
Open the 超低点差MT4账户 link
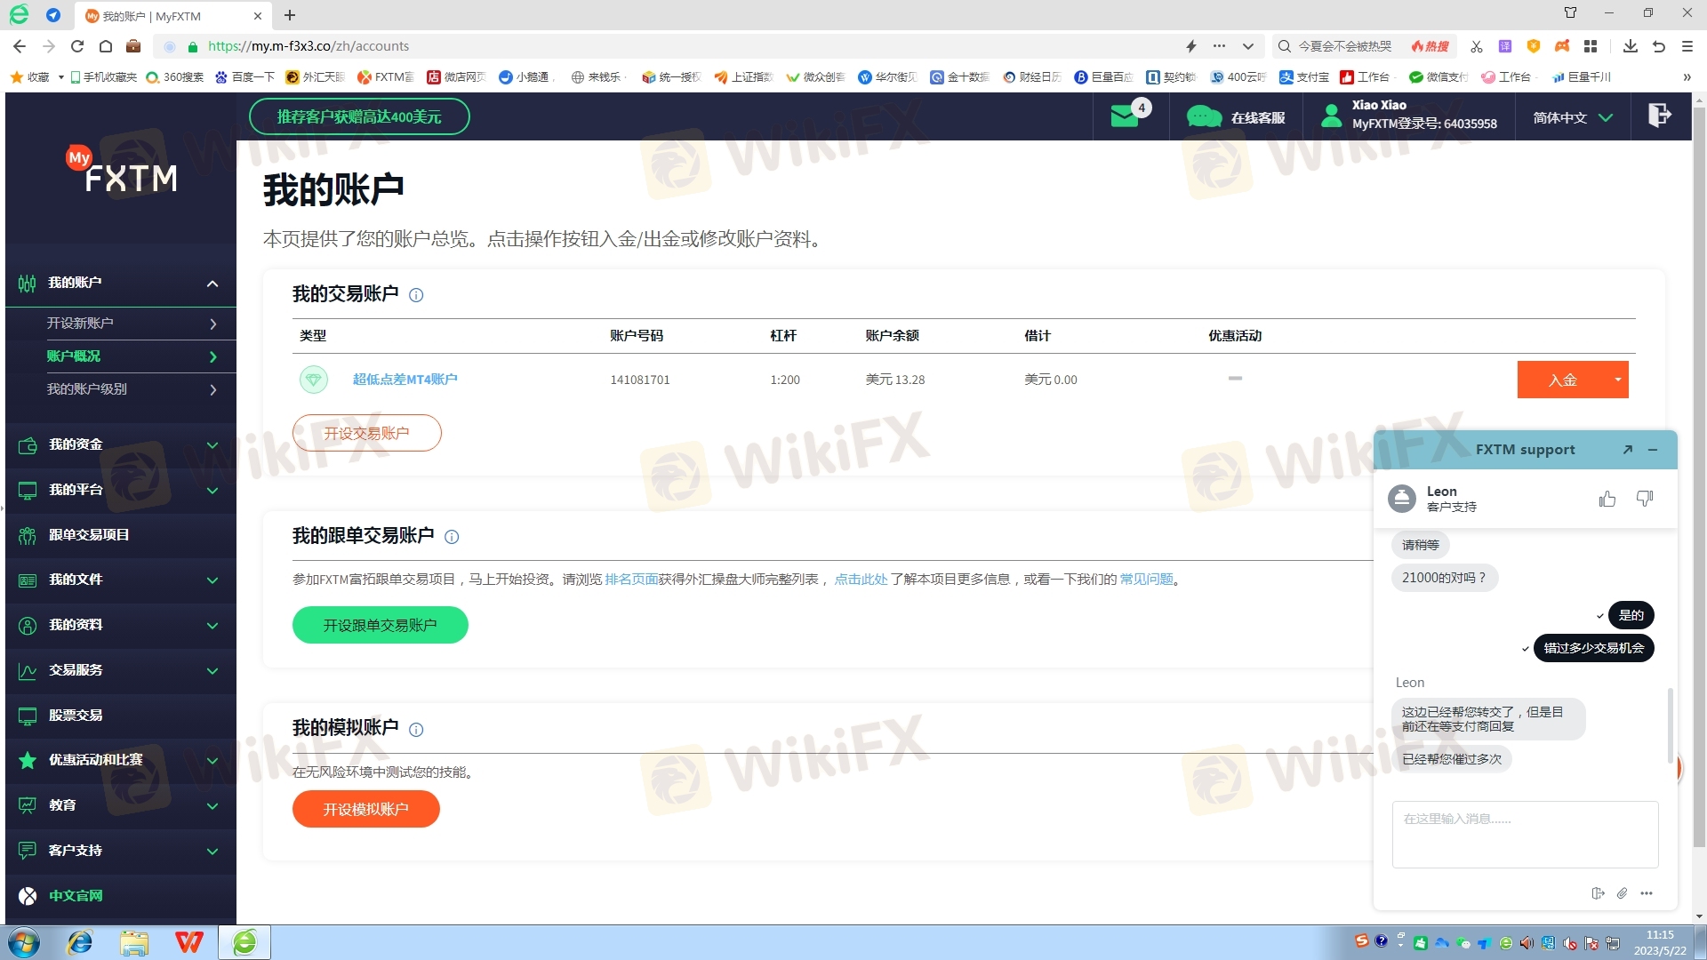coord(405,380)
